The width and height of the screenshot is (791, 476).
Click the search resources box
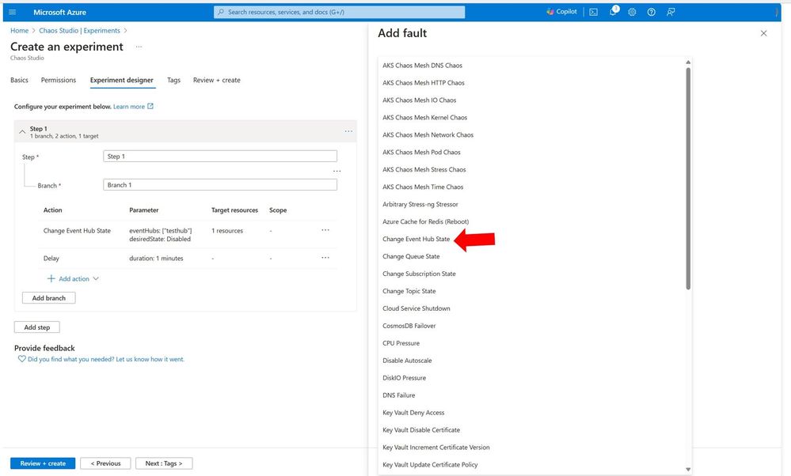pos(340,12)
